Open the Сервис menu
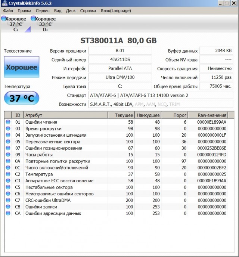The height and width of the screenshot is (257, 239). point(43,11)
